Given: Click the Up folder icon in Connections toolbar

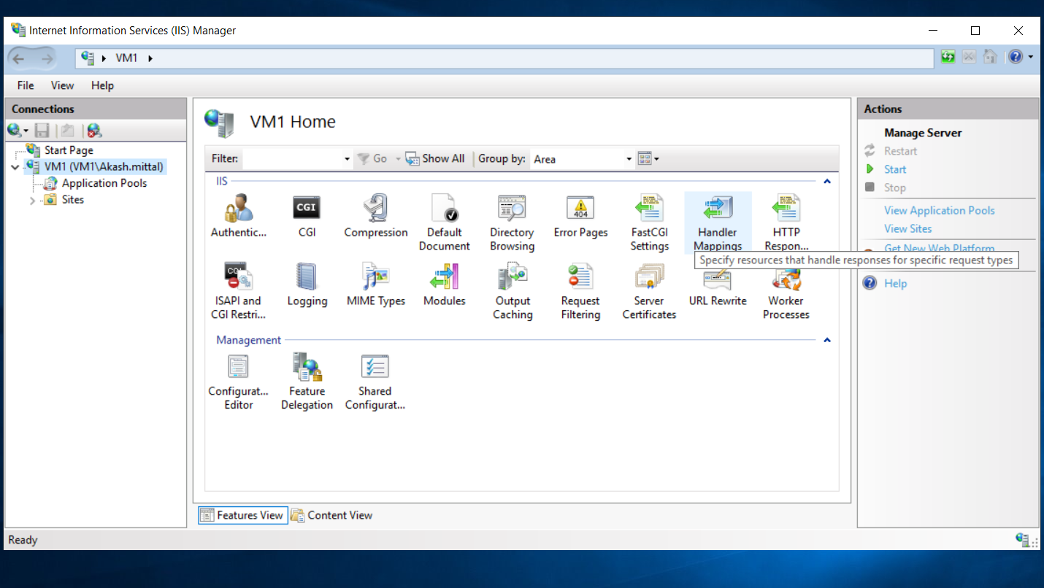Looking at the screenshot, I should point(67,131).
